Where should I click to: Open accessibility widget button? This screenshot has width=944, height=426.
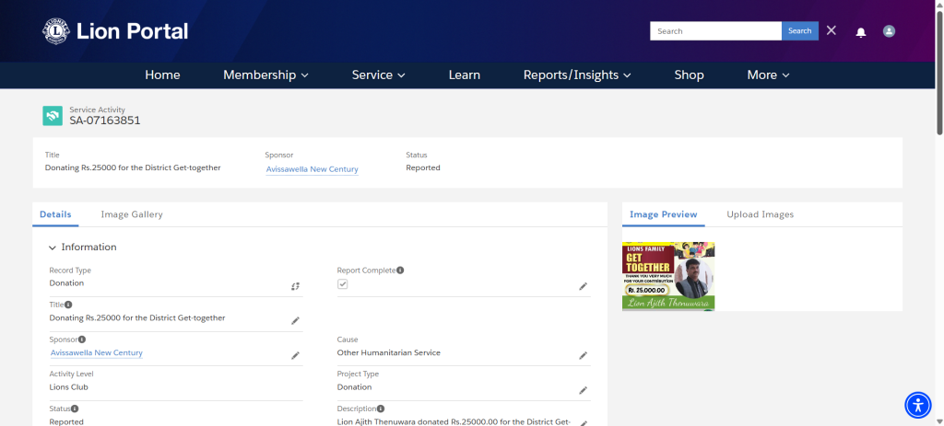[917, 405]
